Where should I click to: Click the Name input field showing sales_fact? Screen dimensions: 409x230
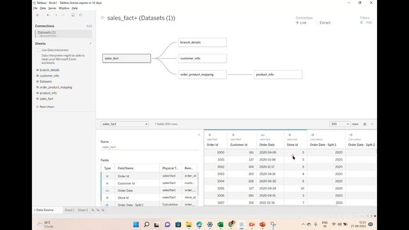150,147
